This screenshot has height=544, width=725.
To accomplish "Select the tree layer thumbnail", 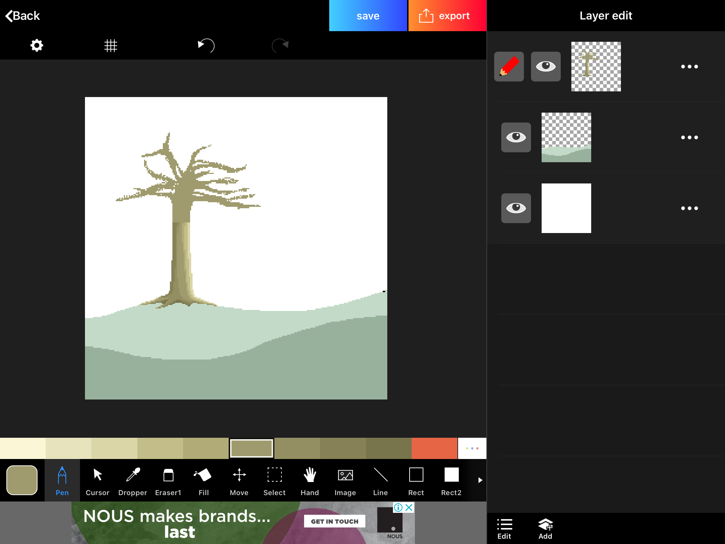I will pos(596,67).
